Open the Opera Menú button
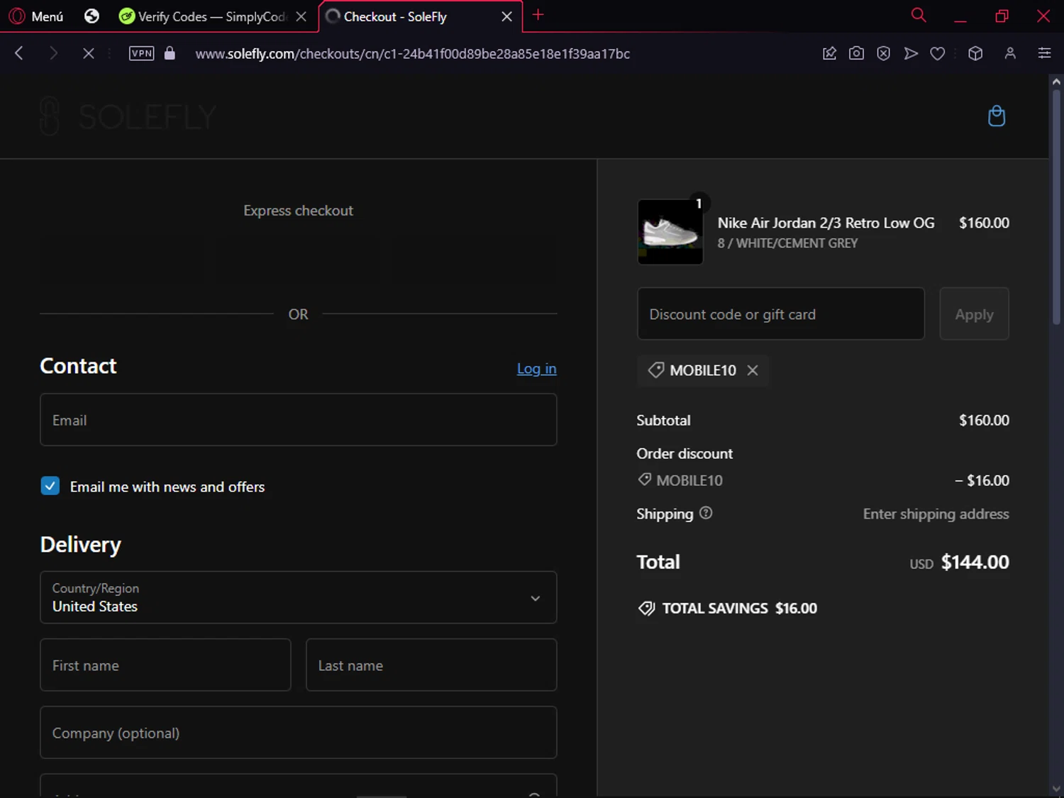This screenshot has height=798, width=1064. point(36,16)
